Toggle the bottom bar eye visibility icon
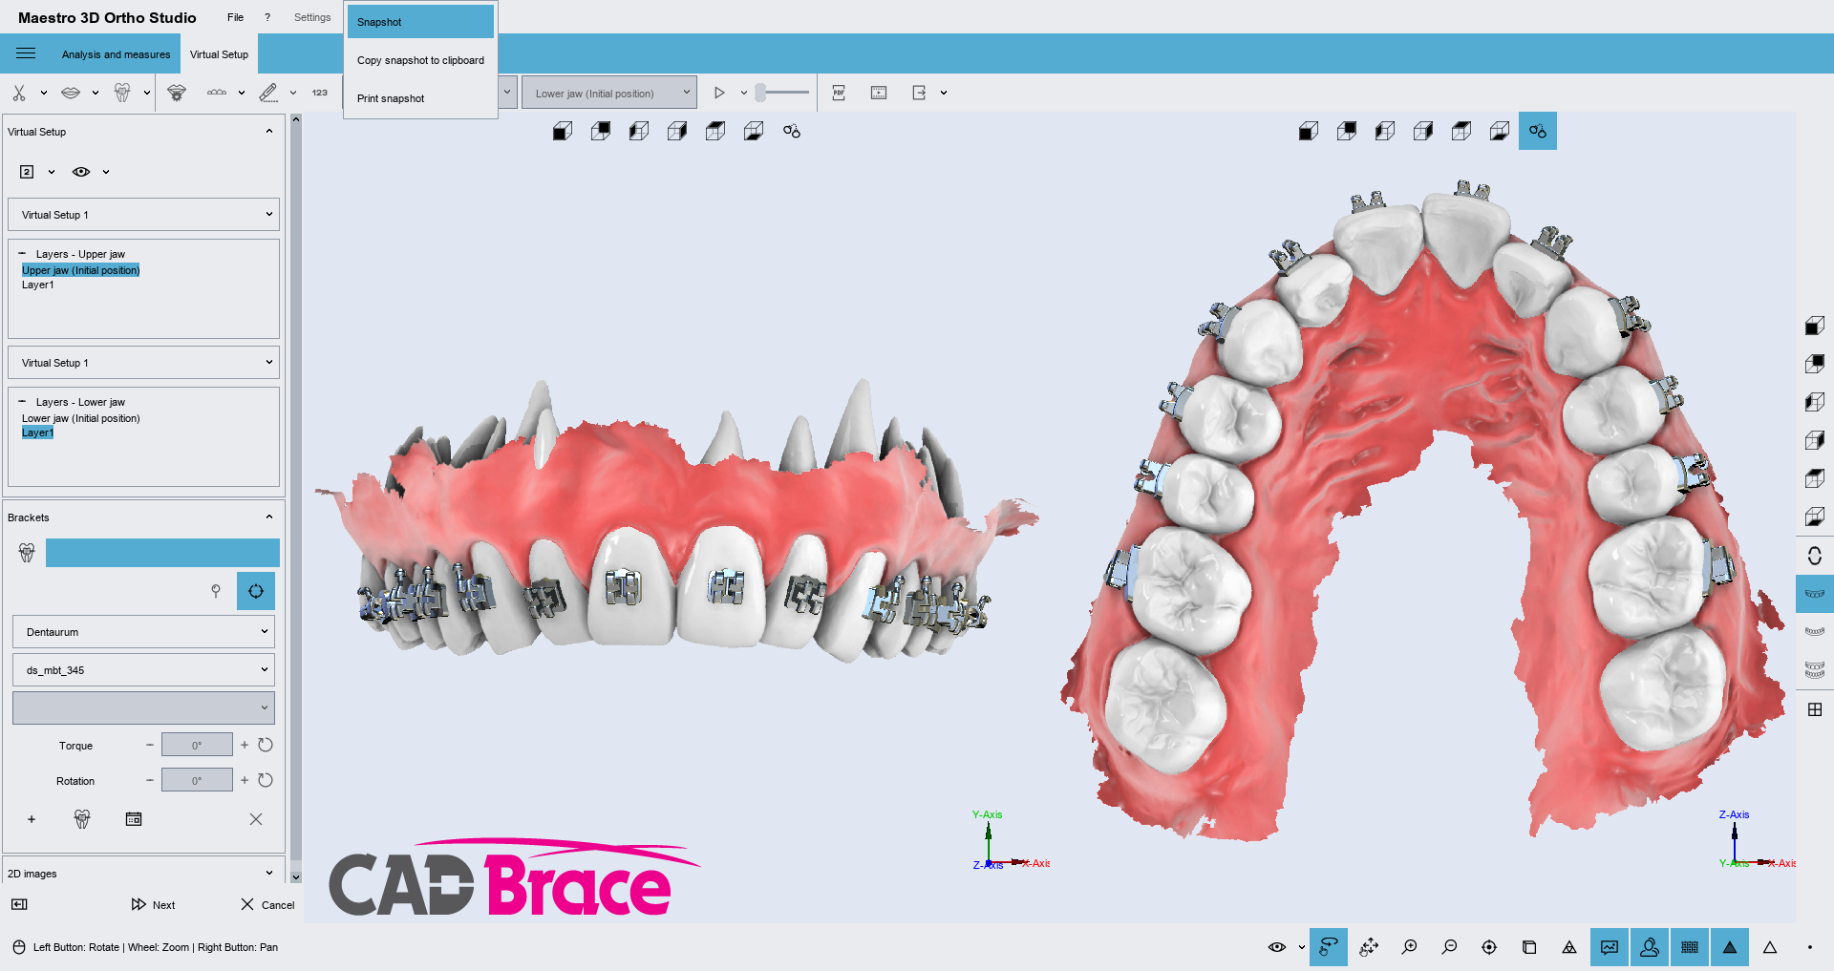 [x=1276, y=947]
